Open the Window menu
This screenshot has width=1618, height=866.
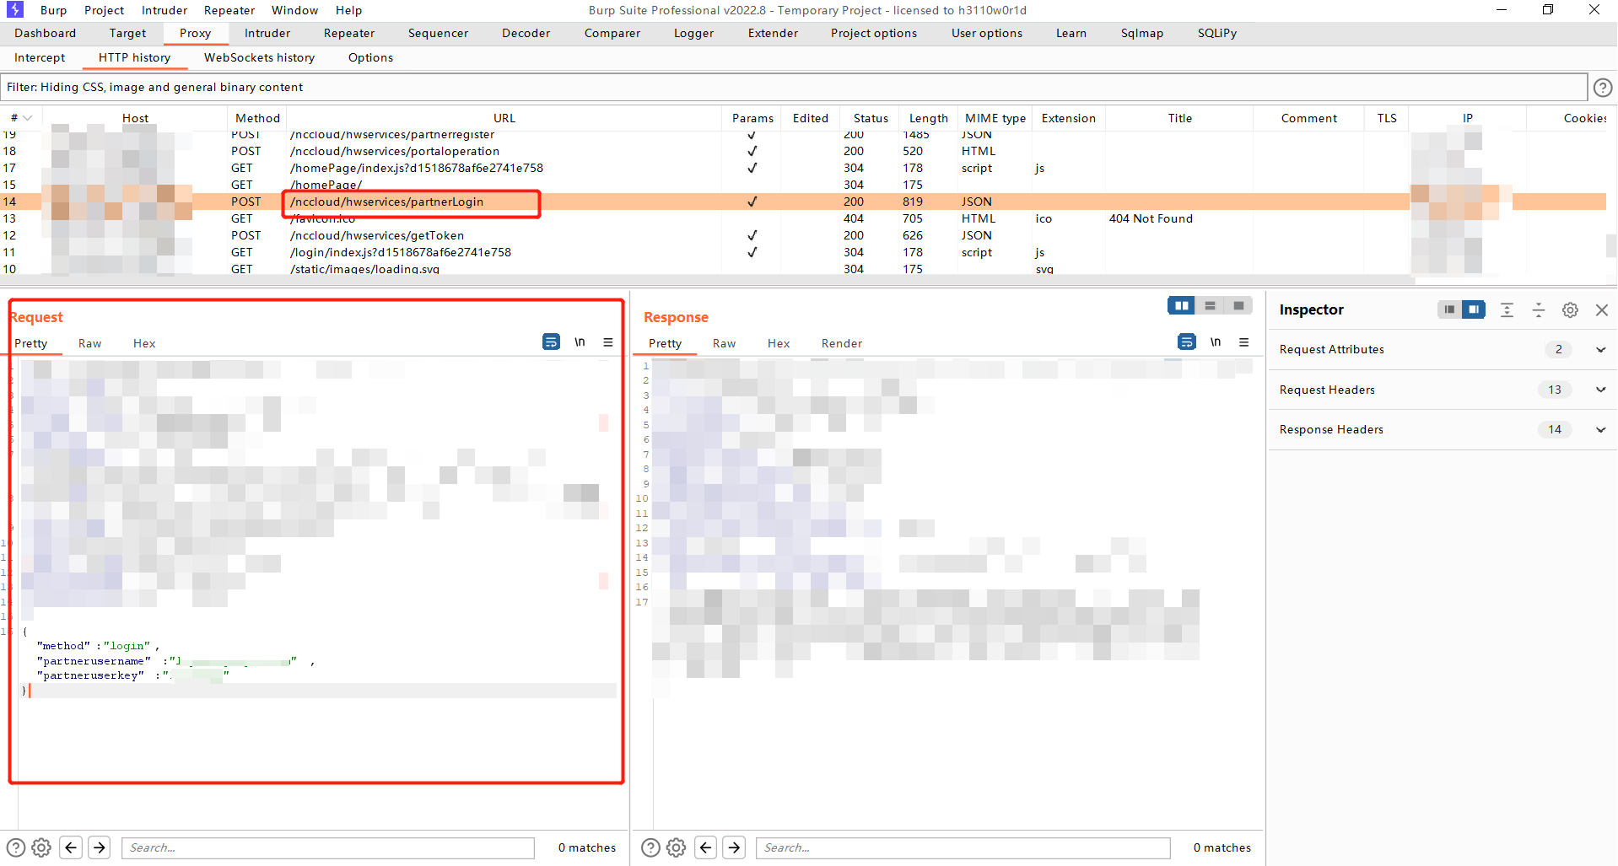294,10
